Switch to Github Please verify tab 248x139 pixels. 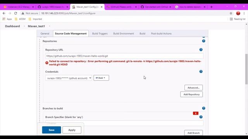tap(121, 7)
